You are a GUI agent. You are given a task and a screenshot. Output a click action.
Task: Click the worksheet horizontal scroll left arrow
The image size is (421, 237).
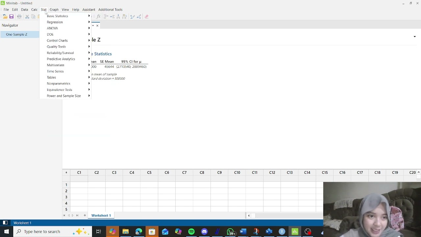point(249,216)
